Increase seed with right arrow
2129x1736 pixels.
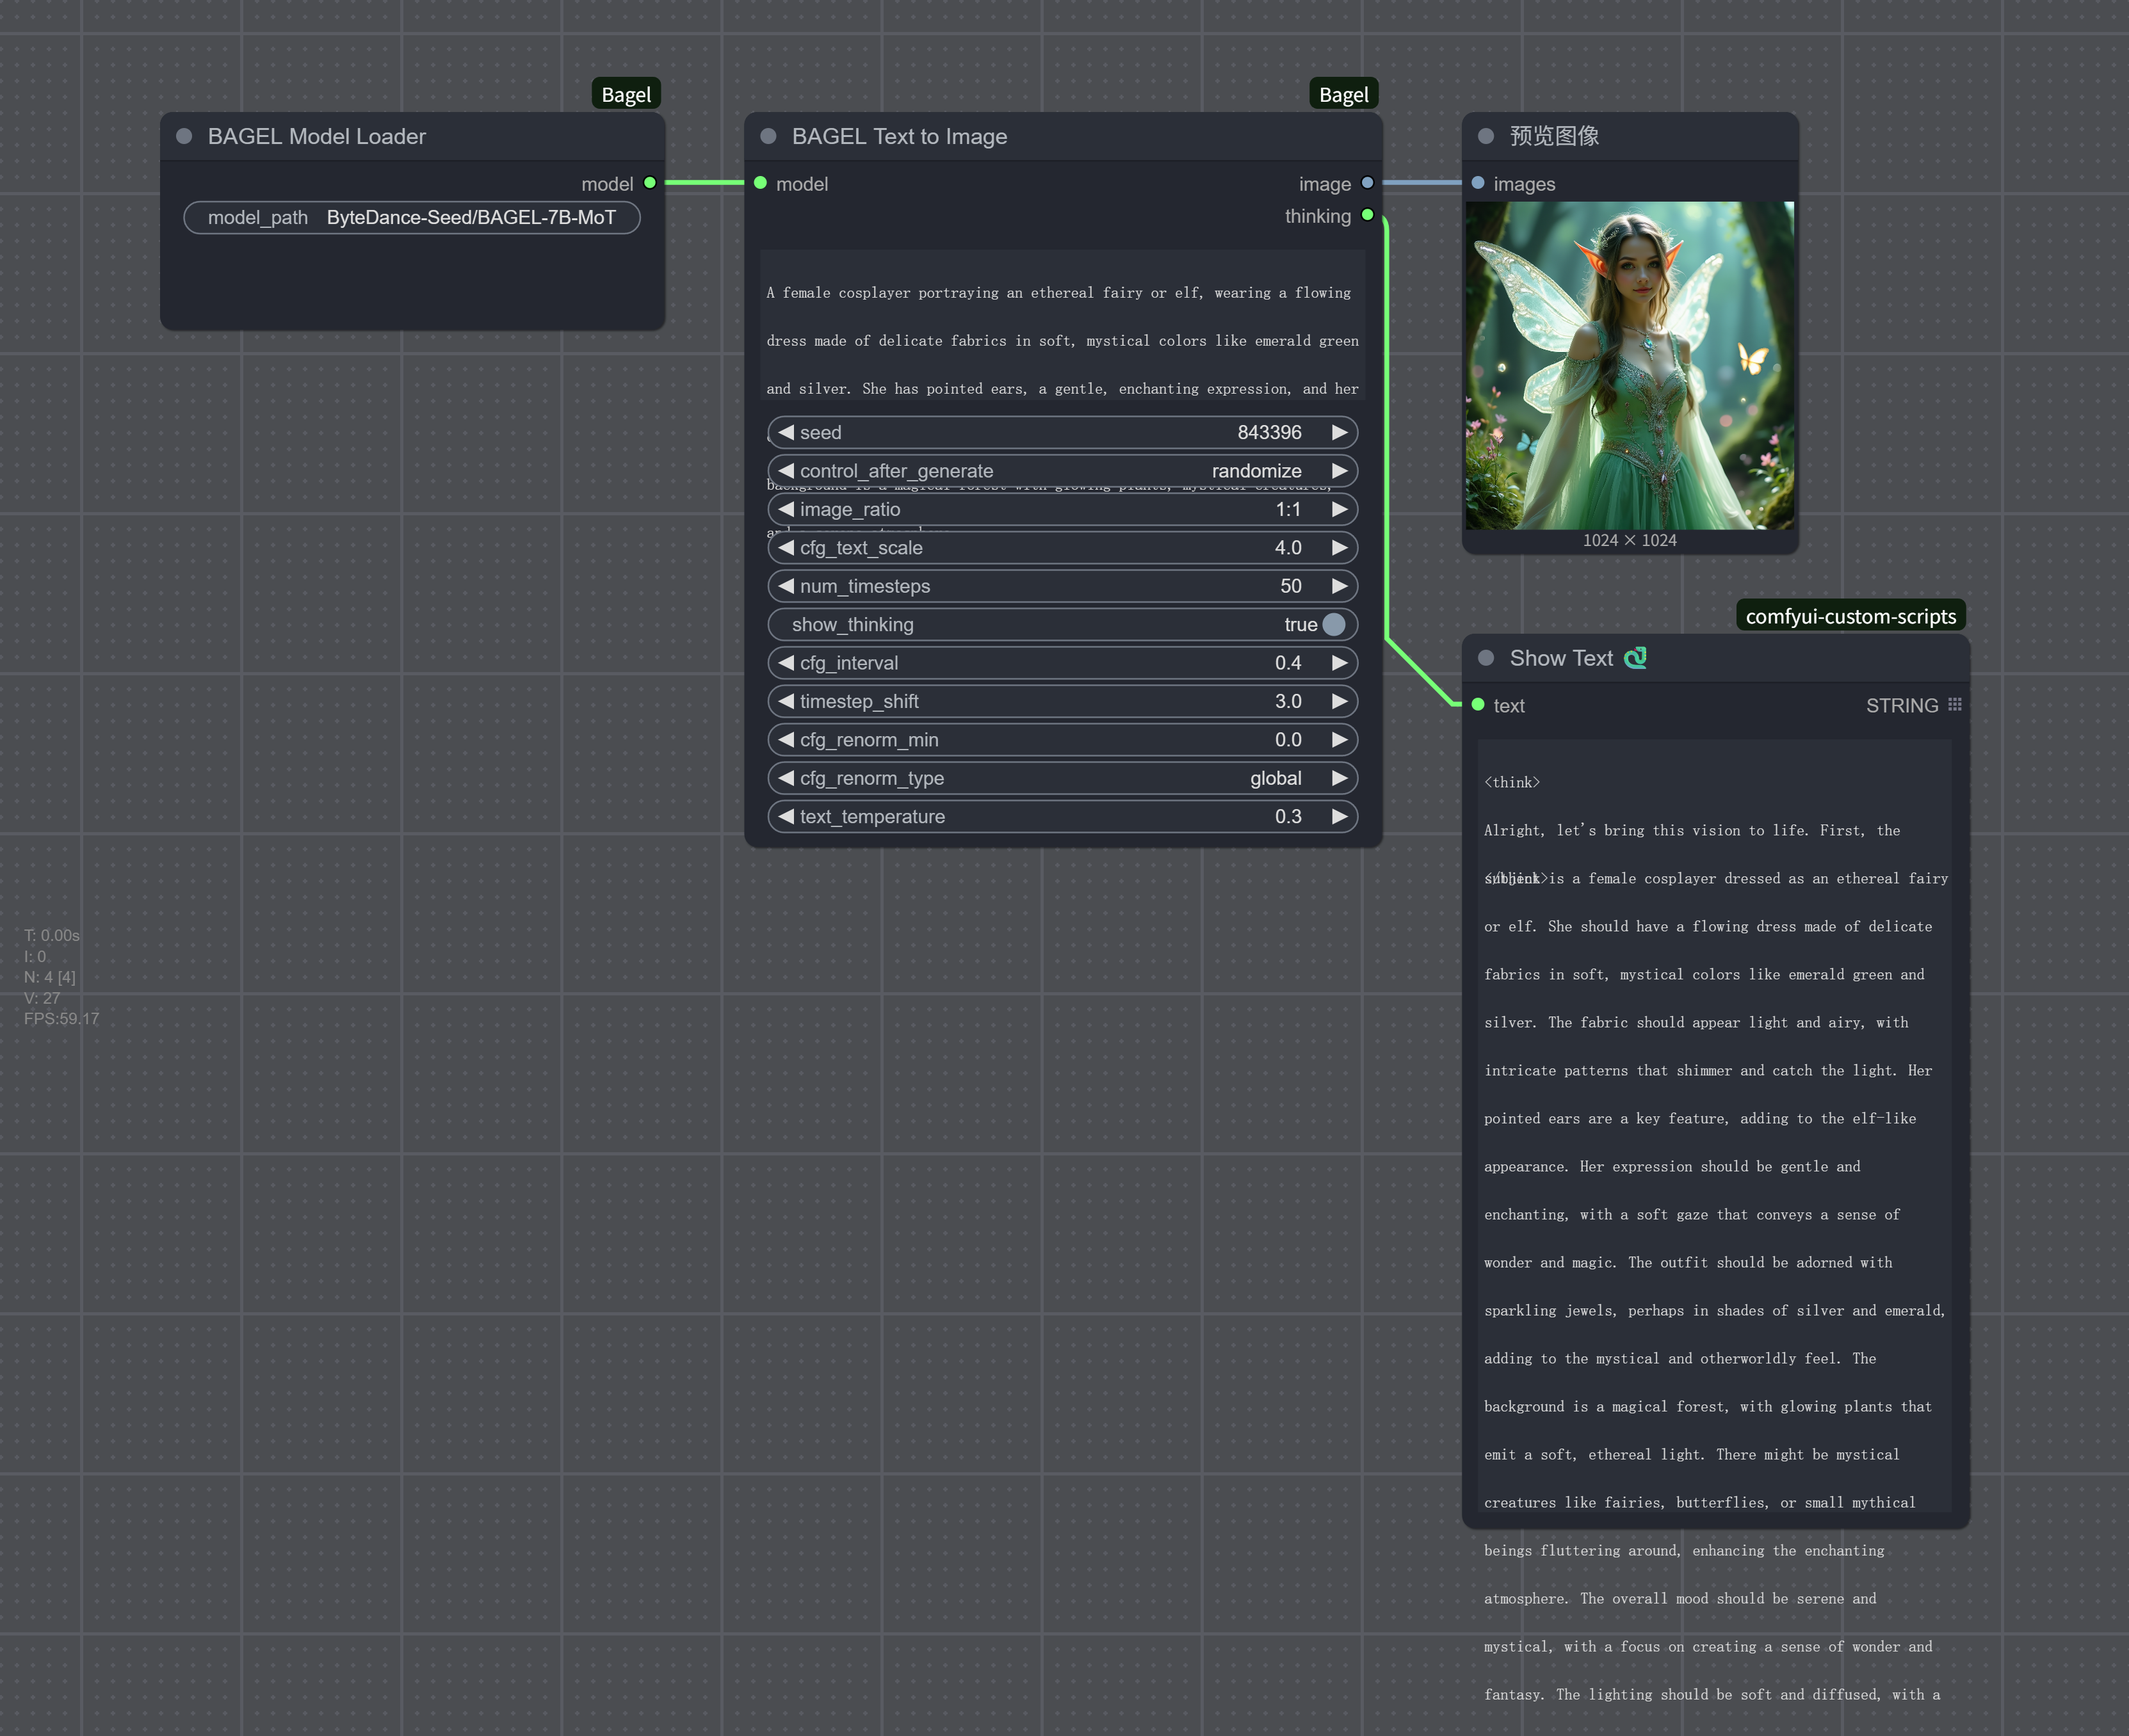click(1339, 432)
